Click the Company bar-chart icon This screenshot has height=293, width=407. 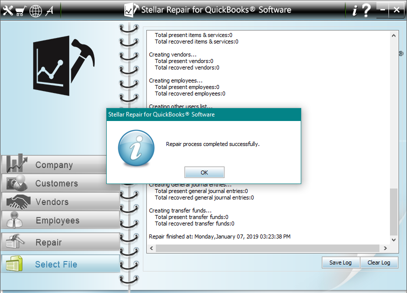coord(17,163)
